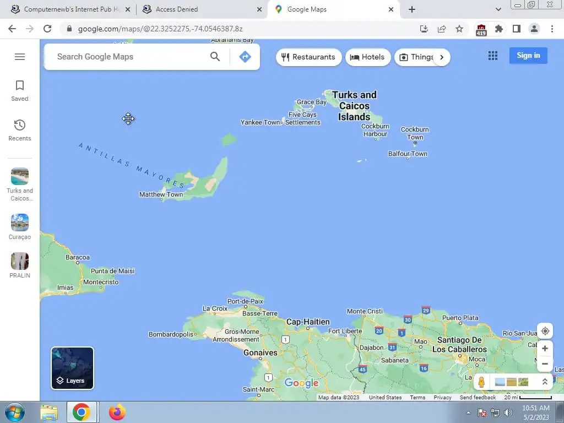Share this page icon
Screen dimensions: 564x423
tap(442, 29)
